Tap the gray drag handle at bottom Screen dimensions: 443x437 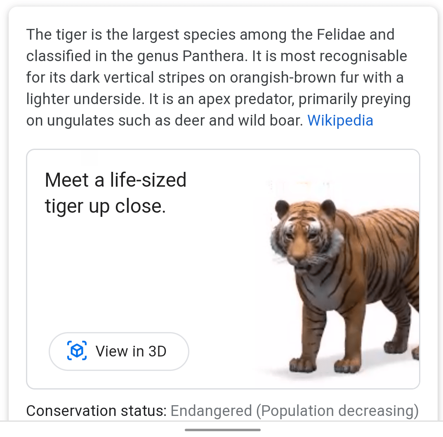coord(222,430)
